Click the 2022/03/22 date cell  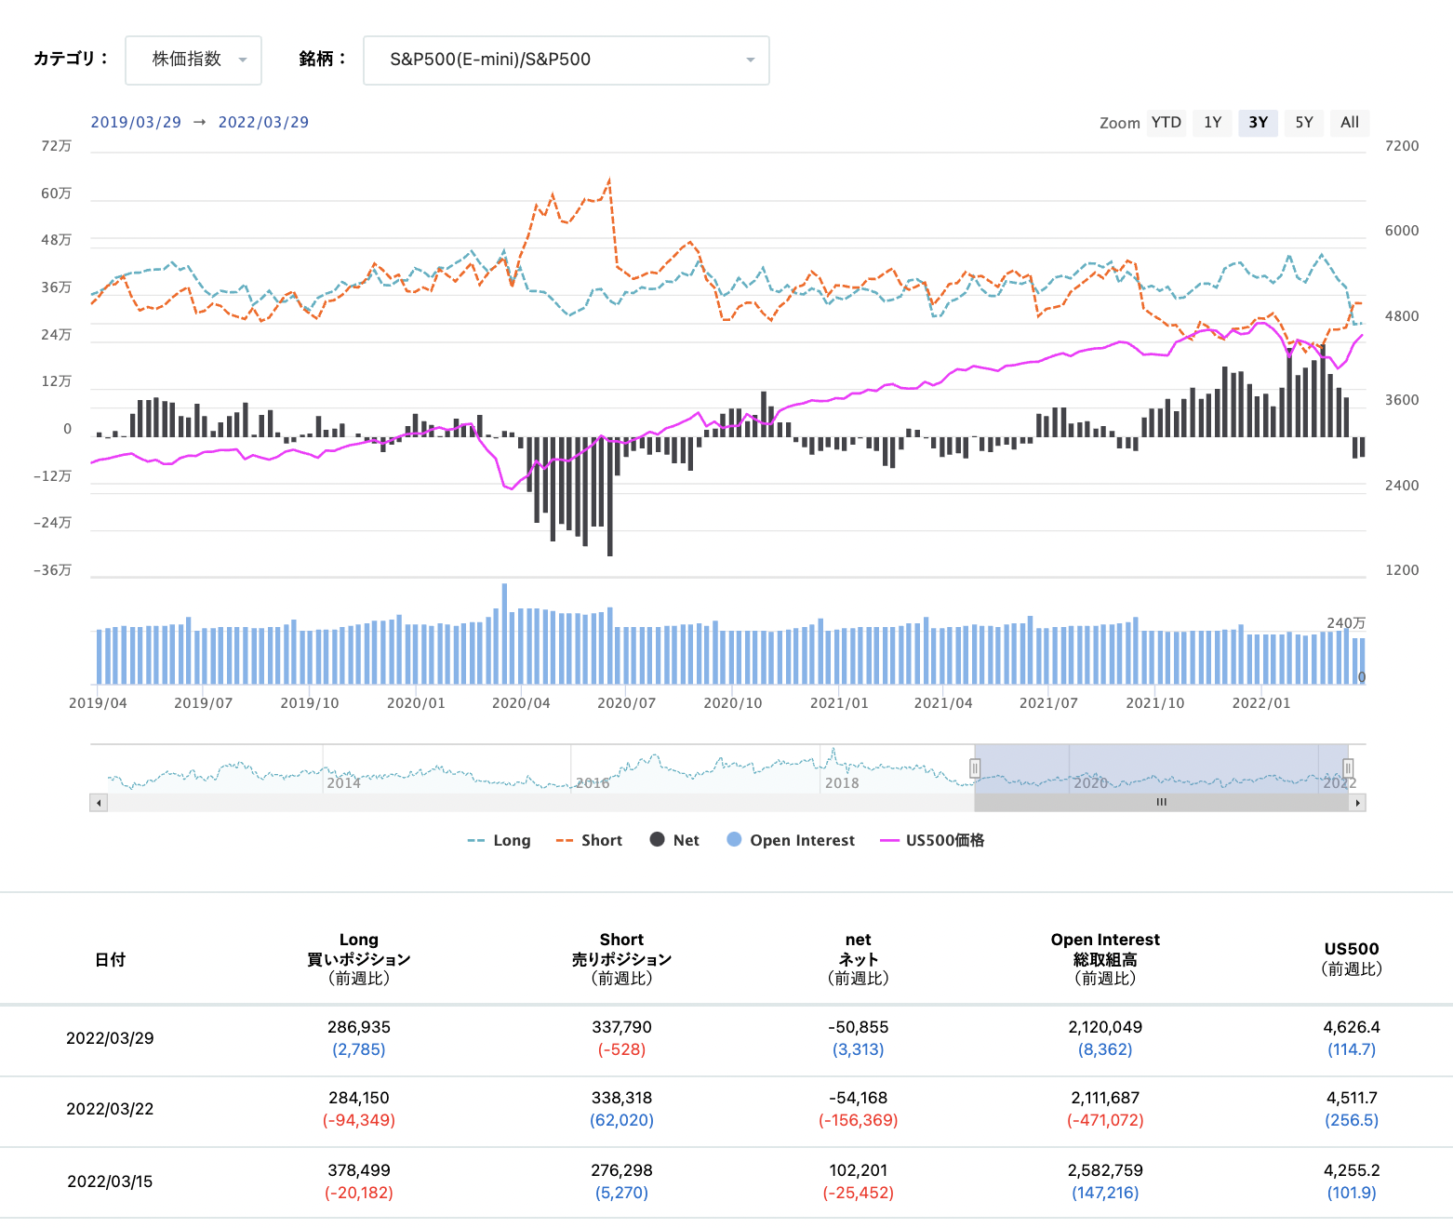pyautogui.click(x=110, y=1109)
